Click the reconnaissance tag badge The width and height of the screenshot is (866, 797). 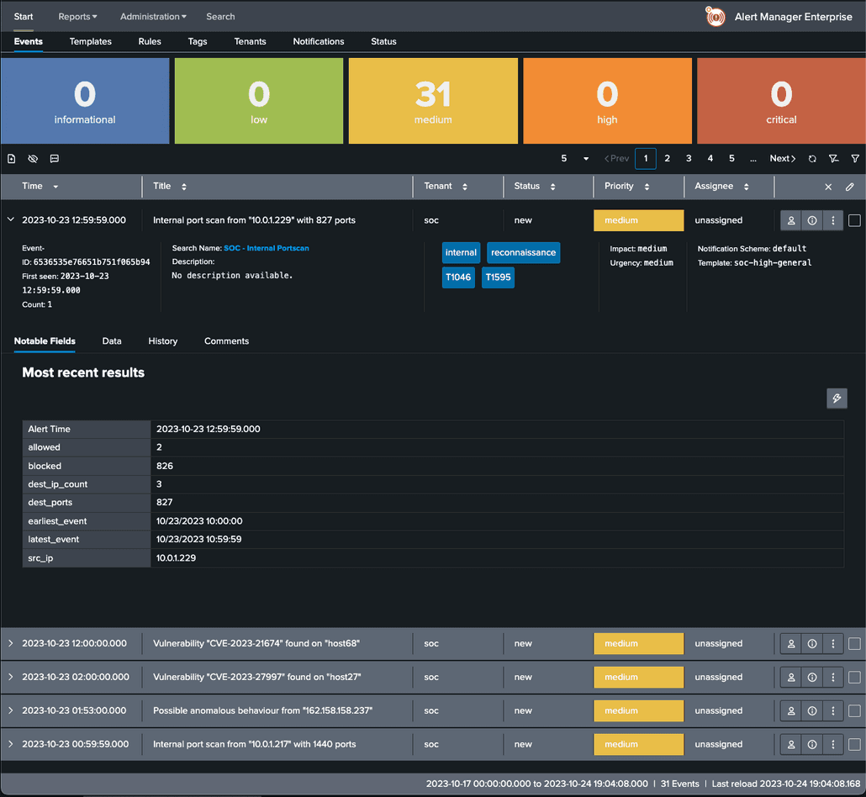pos(523,253)
